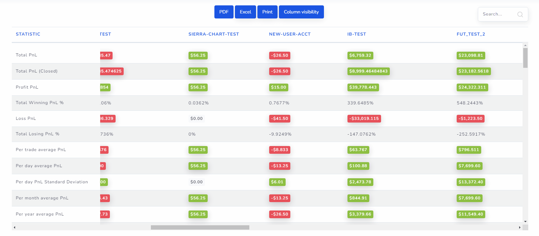Print the statistics table
The height and width of the screenshot is (236, 539).
(267, 12)
